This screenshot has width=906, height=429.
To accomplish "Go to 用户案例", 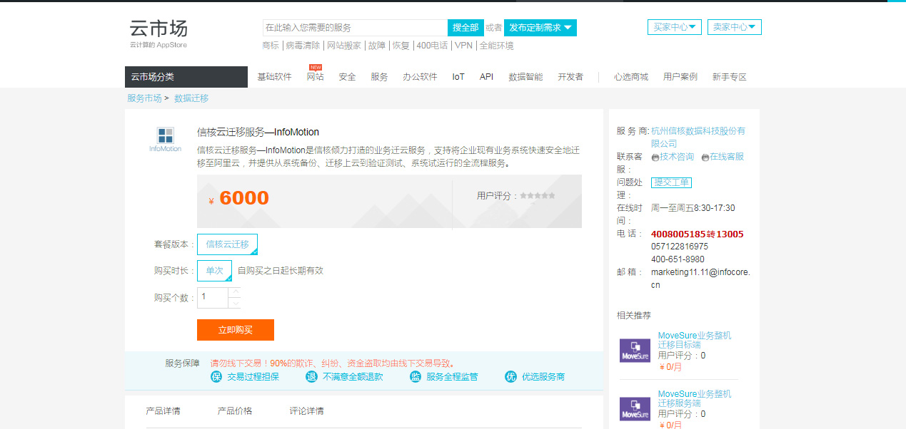I will 680,77.
